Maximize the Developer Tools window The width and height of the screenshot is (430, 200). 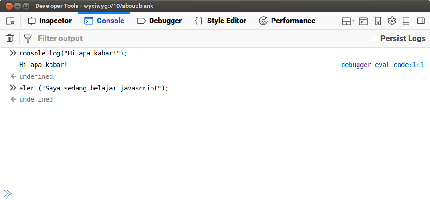26,6
